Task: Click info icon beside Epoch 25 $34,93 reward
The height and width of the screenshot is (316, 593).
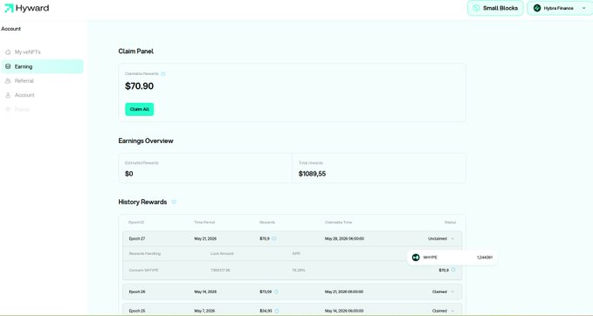Action: (x=277, y=311)
